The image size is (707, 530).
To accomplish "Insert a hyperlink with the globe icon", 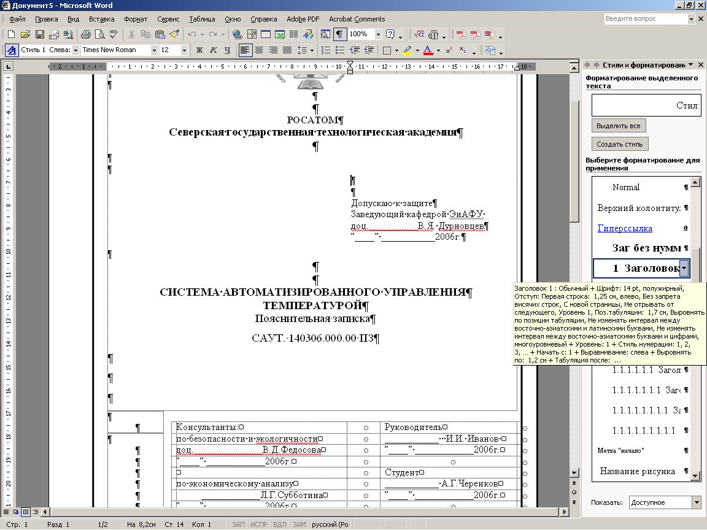I will point(237,34).
